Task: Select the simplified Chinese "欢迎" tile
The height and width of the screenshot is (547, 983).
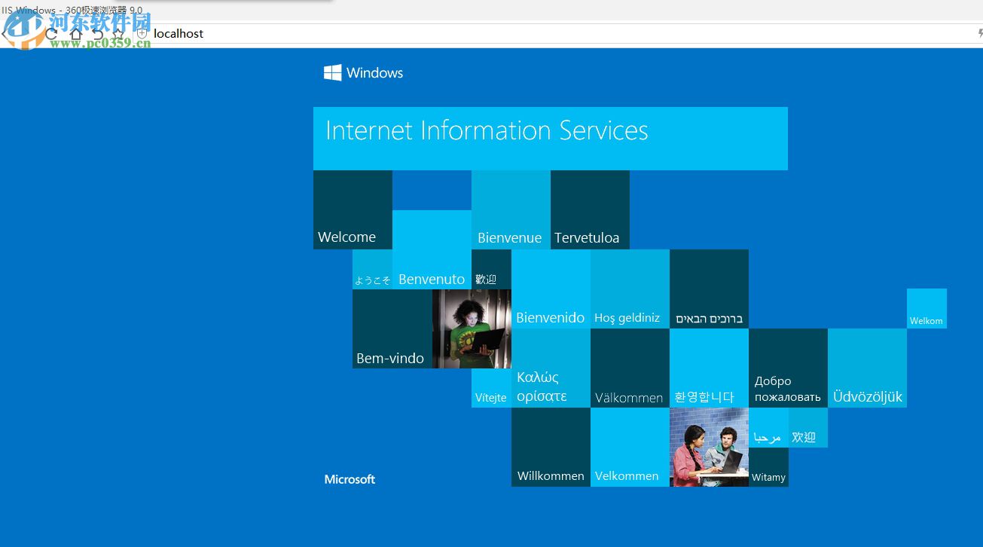Action: point(808,428)
